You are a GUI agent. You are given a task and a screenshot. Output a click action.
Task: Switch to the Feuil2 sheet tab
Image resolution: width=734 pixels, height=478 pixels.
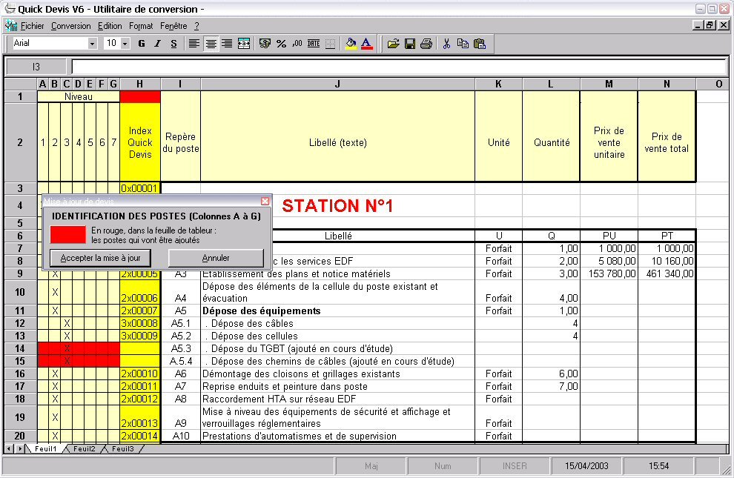pyautogui.click(x=84, y=449)
